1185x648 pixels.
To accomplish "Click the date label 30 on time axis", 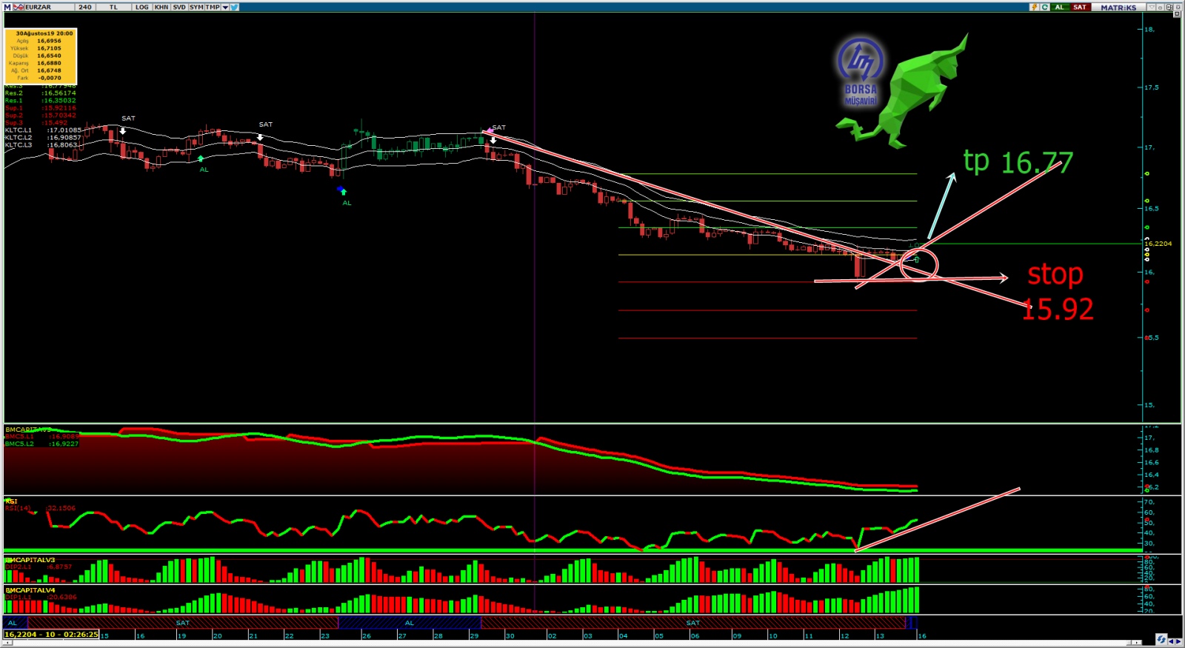I will coord(510,635).
